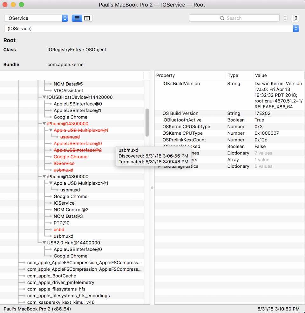Click the tree pane vertical scrollbar thumb
Image resolution: width=305 pixels, height=313 pixels.
pos(147,123)
